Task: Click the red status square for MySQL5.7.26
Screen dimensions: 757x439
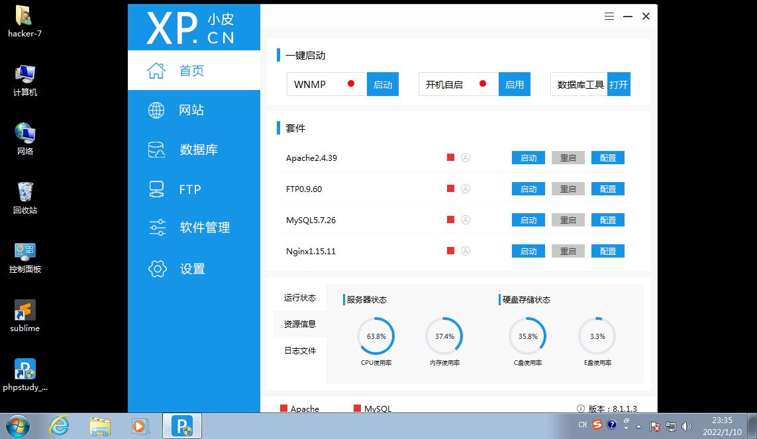Action: tap(450, 220)
